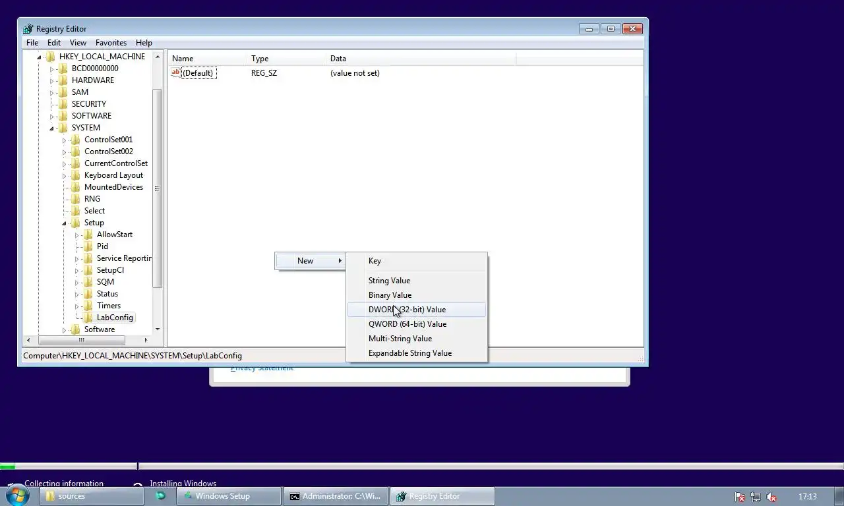Click the network tray icon

756,497
